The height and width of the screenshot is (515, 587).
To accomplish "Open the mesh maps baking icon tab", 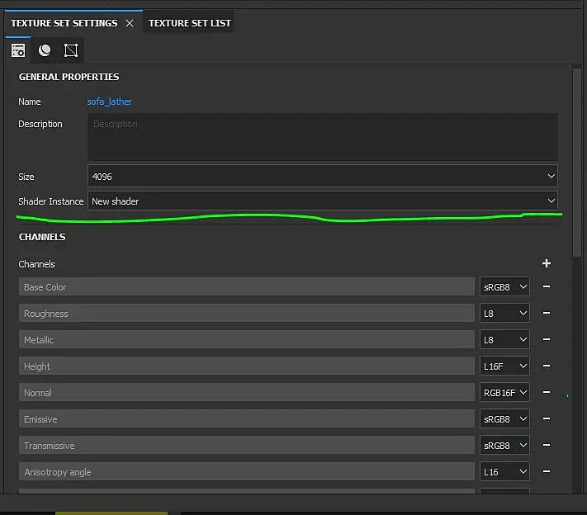I will [x=45, y=50].
